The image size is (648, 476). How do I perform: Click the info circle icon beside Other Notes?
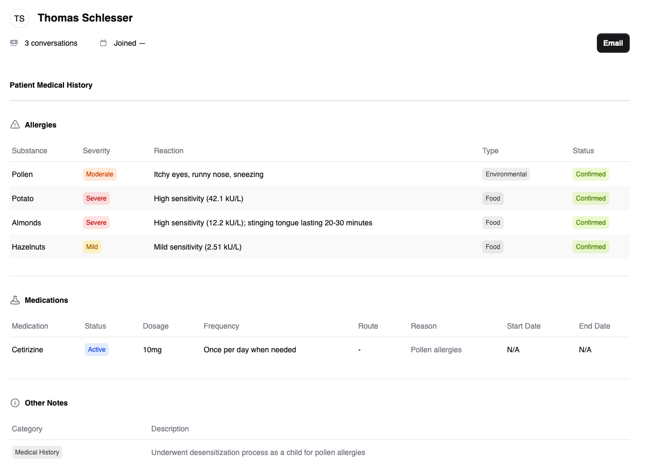15,403
